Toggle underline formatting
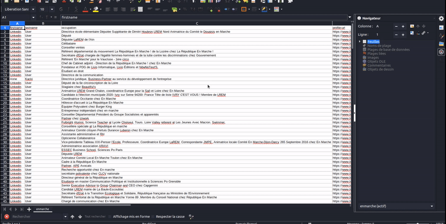Viewport: 446px width, 224px height. 76,9
